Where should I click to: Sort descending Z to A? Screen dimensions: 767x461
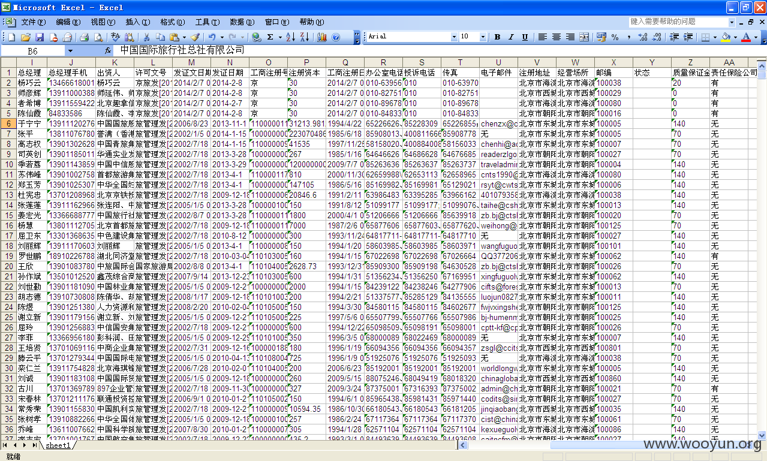[305, 37]
